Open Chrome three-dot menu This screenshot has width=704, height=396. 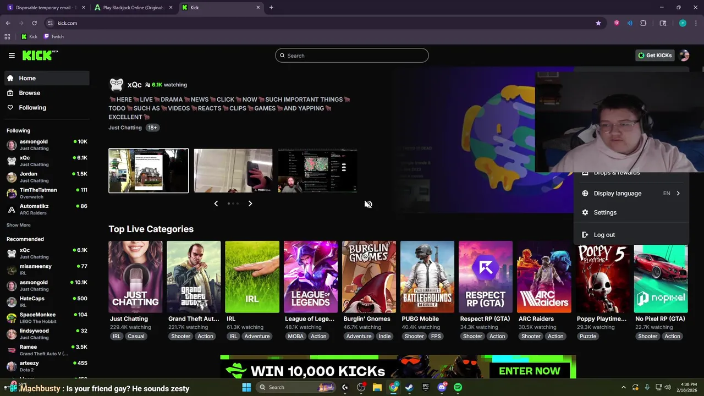(696, 23)
